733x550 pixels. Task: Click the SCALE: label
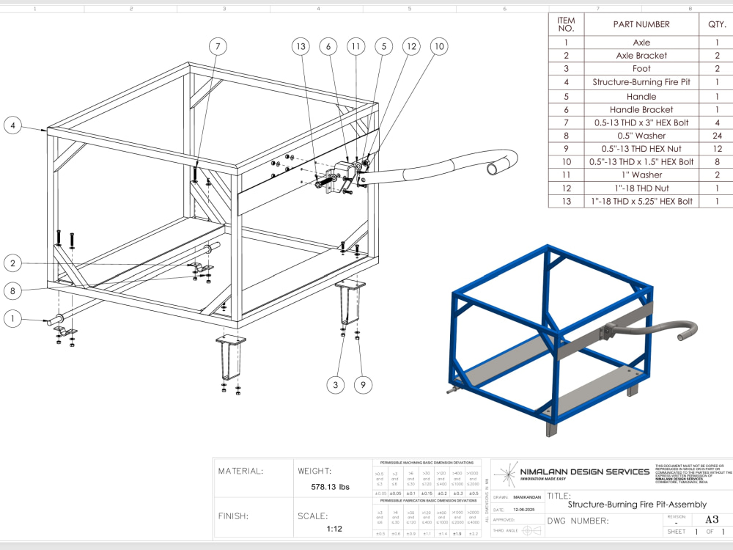313,516
